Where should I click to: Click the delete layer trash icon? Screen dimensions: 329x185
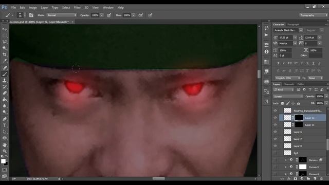[321, 179]
